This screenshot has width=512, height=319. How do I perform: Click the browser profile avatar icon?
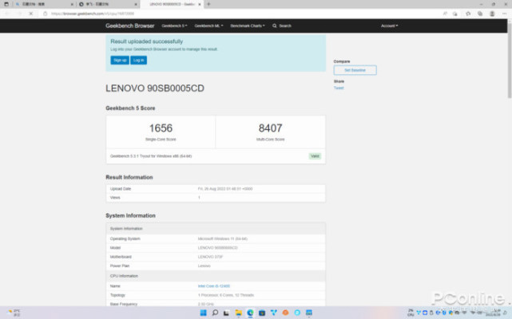[492, 14]
